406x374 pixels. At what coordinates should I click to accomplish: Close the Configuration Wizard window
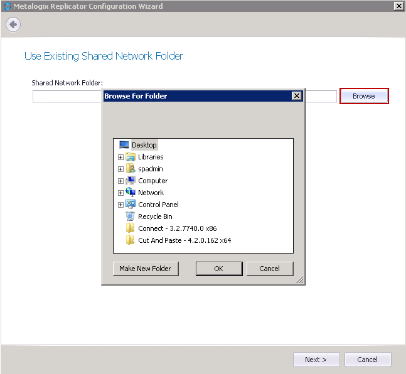[398, 6]
